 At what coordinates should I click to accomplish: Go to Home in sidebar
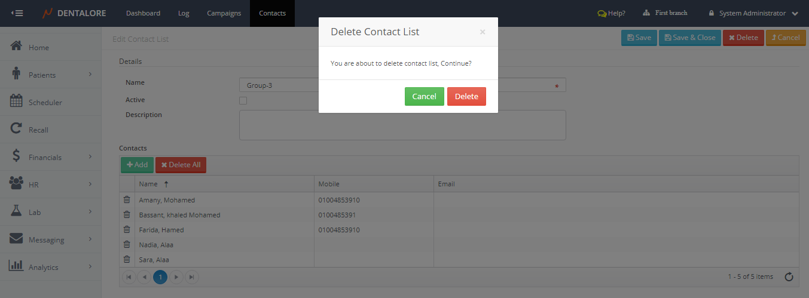(x=38, y=47)
